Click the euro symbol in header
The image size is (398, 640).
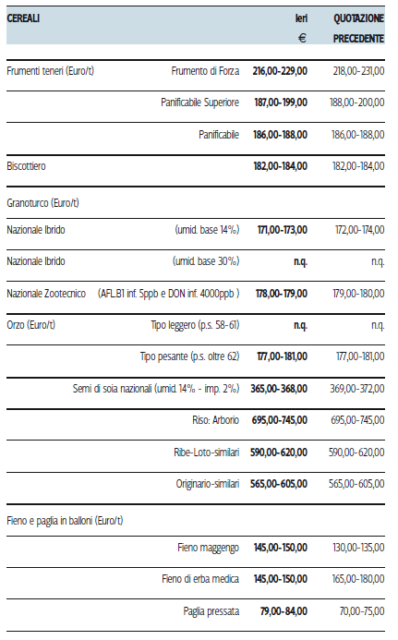(x=302, y=39)
